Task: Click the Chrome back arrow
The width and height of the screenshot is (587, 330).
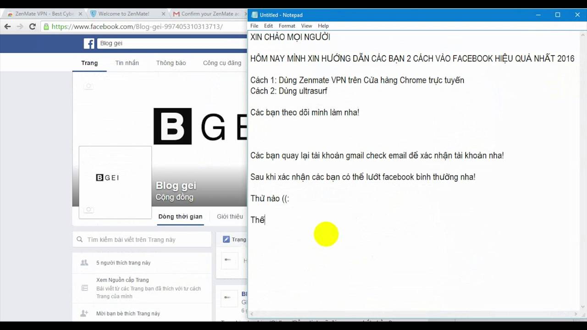Action: tap(7, 27)
